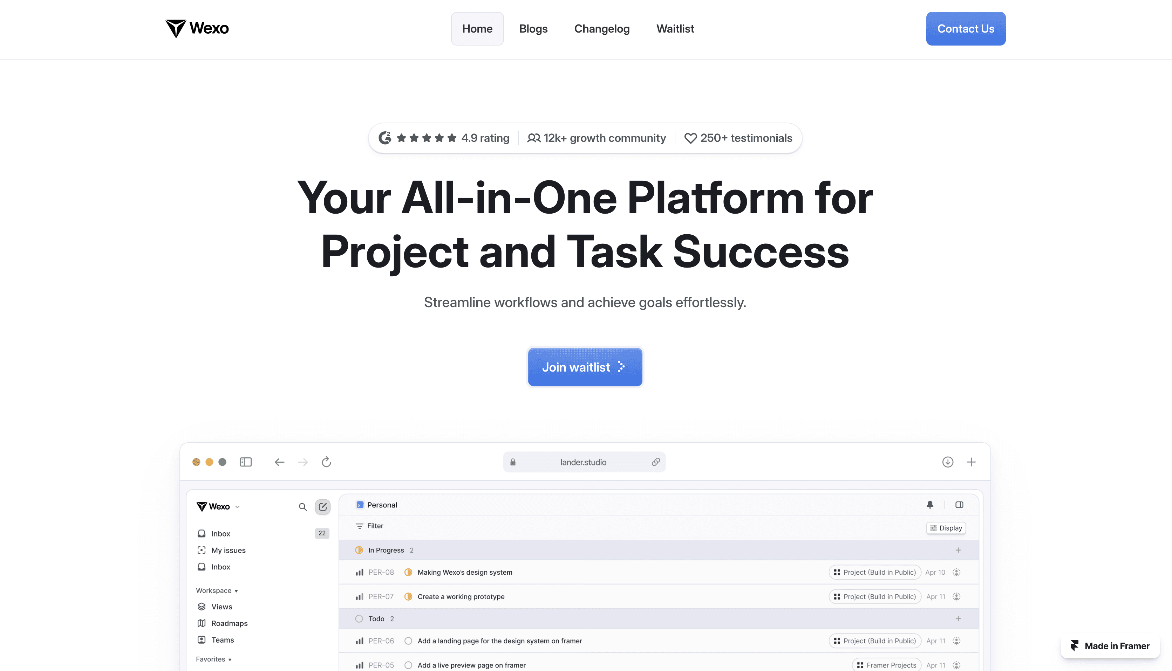
Task: Click the browser reload icon
Action: coord(326,462)
